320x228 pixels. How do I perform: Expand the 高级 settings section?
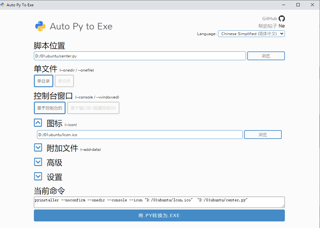(38, 162)
